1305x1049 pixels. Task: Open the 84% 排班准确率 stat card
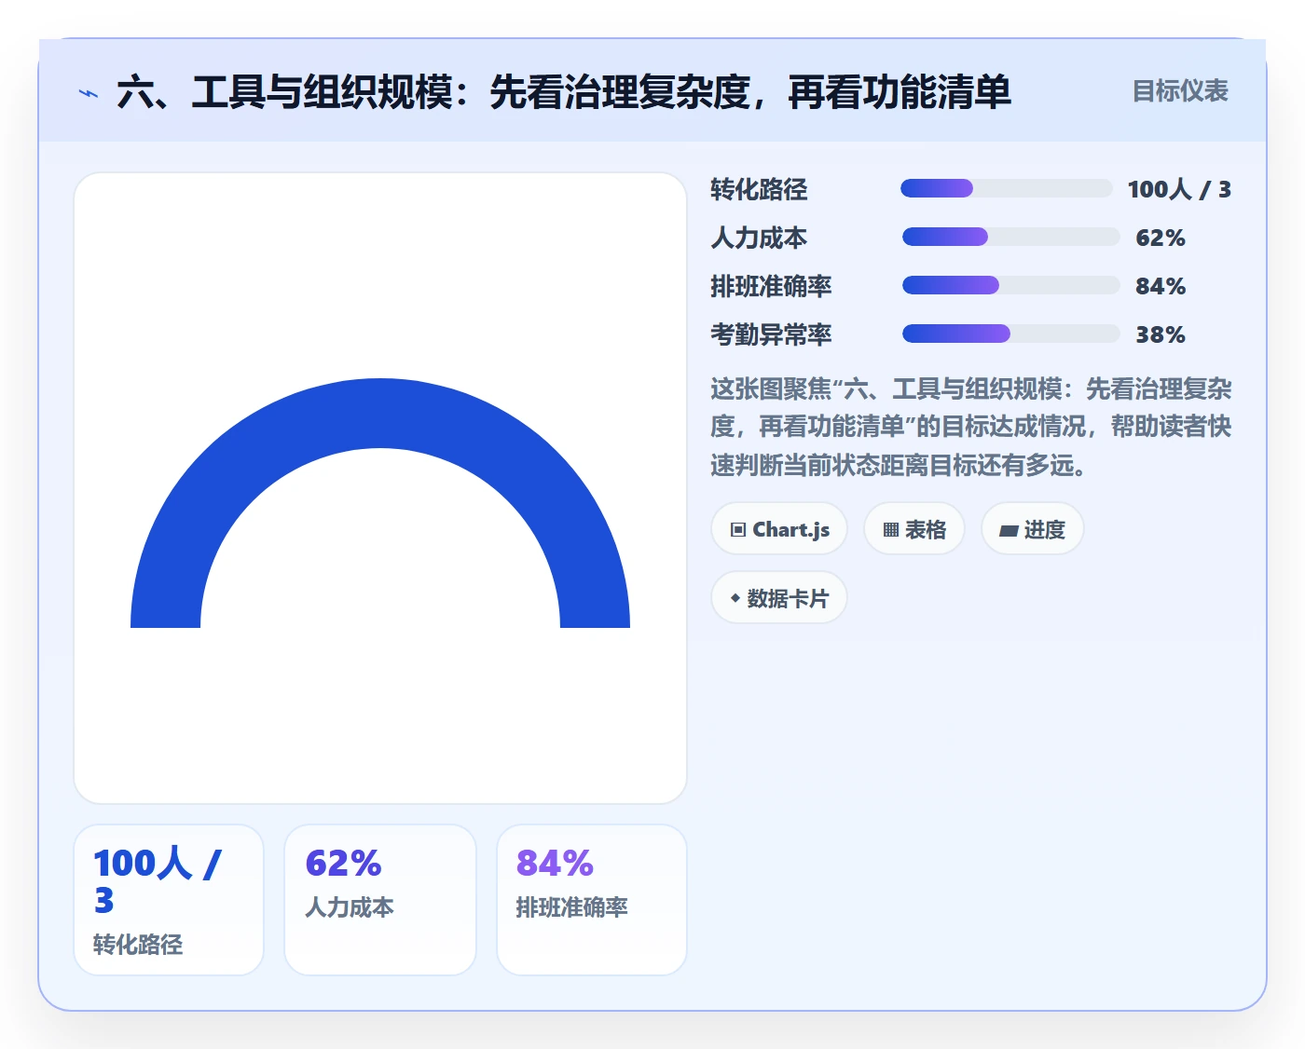[592, 900]
